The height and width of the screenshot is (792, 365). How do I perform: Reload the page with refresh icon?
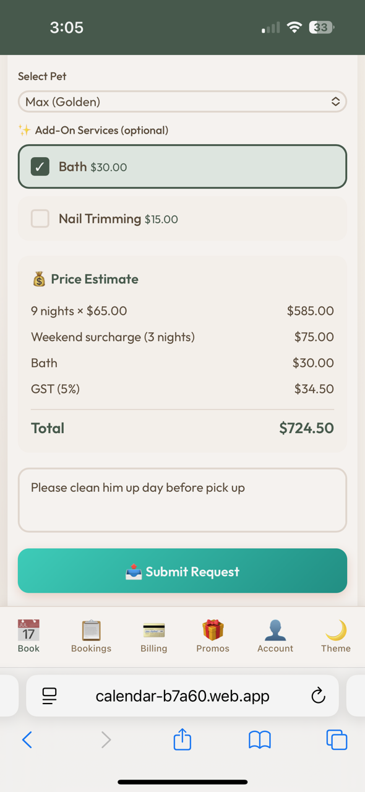click(318, 695)
